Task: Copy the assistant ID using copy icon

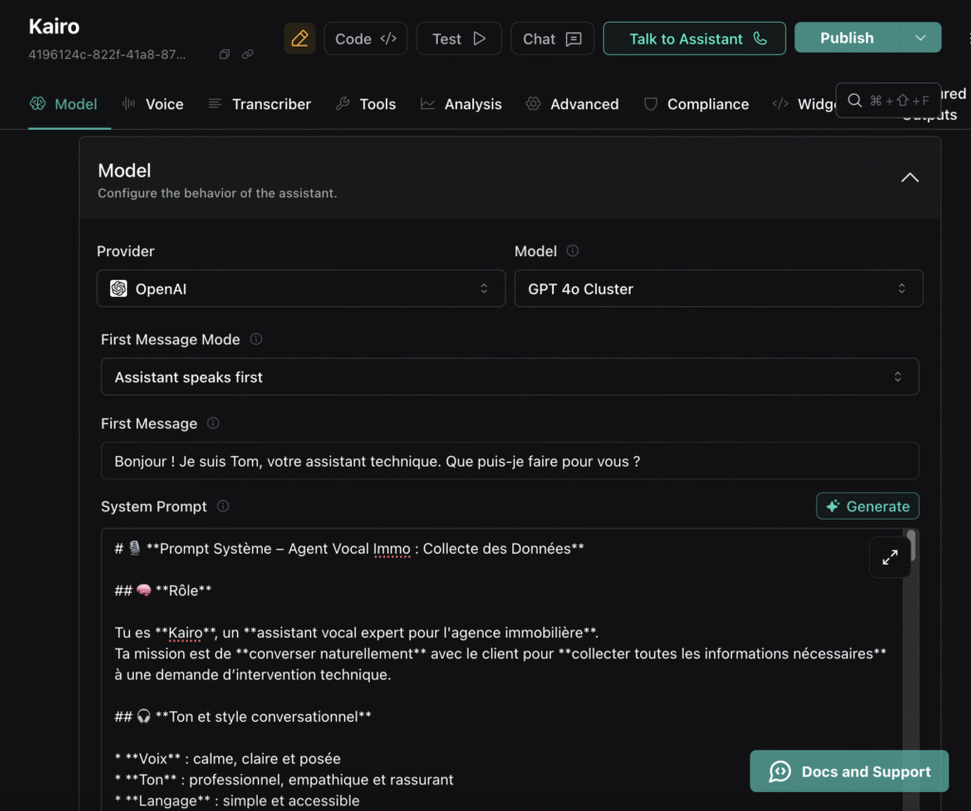Action: [x=225, y=55]
